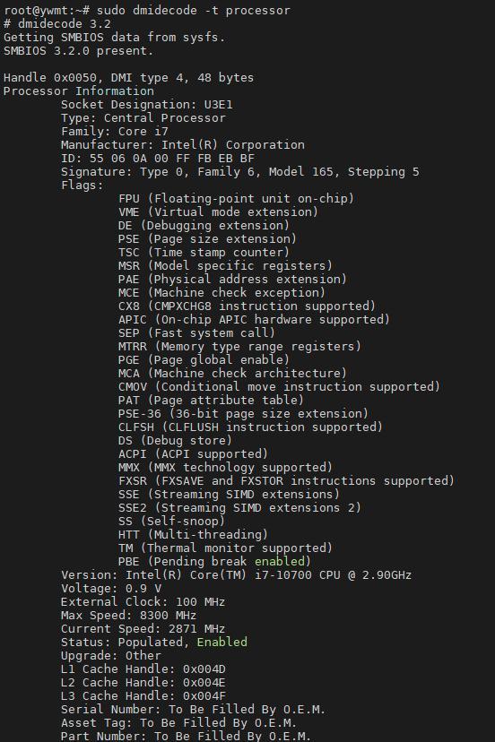
Task: Click the green 'enabled' word on PBE line
Action: click(x=280, y=561)
